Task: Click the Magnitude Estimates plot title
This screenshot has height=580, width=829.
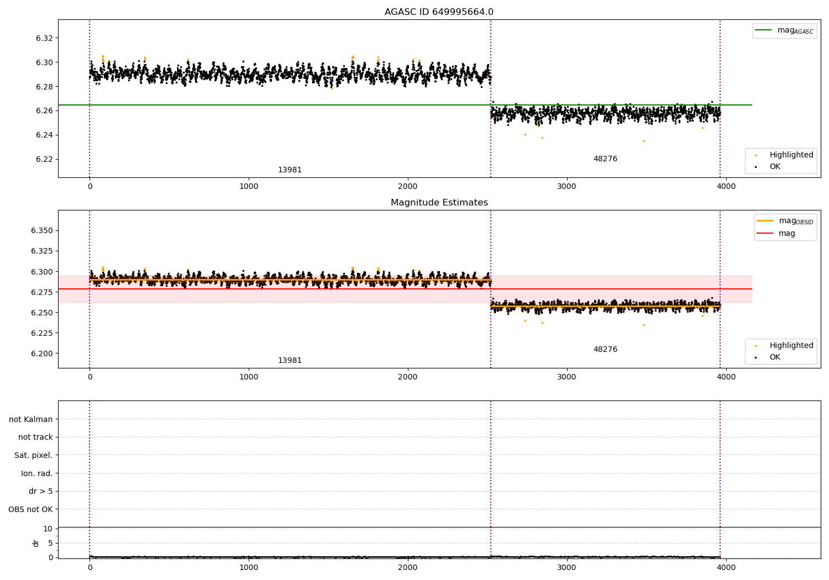Action: [439, 203]
